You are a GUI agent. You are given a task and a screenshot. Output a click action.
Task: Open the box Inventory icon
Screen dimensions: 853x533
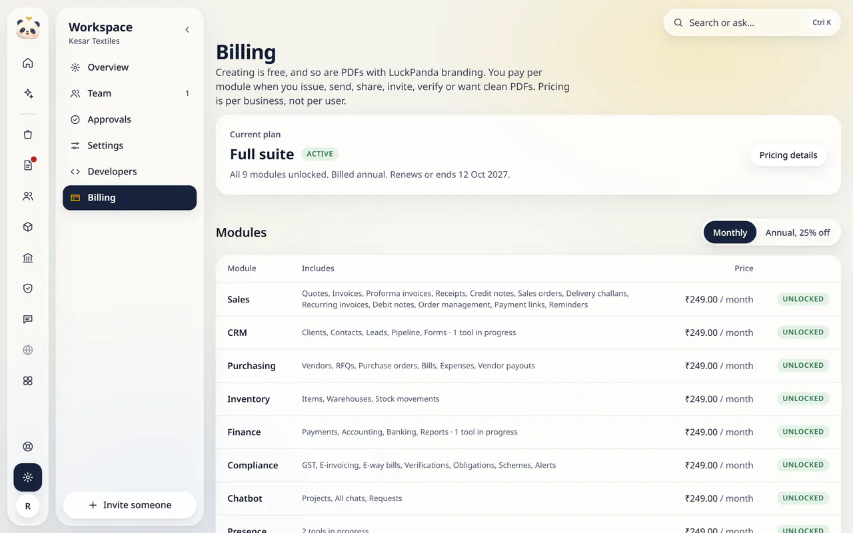28,227
